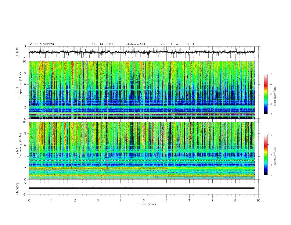Click the "-3" tick on the ch.1 color bar
The height and width of the screenshot is (225, 291).
(271, 74)
